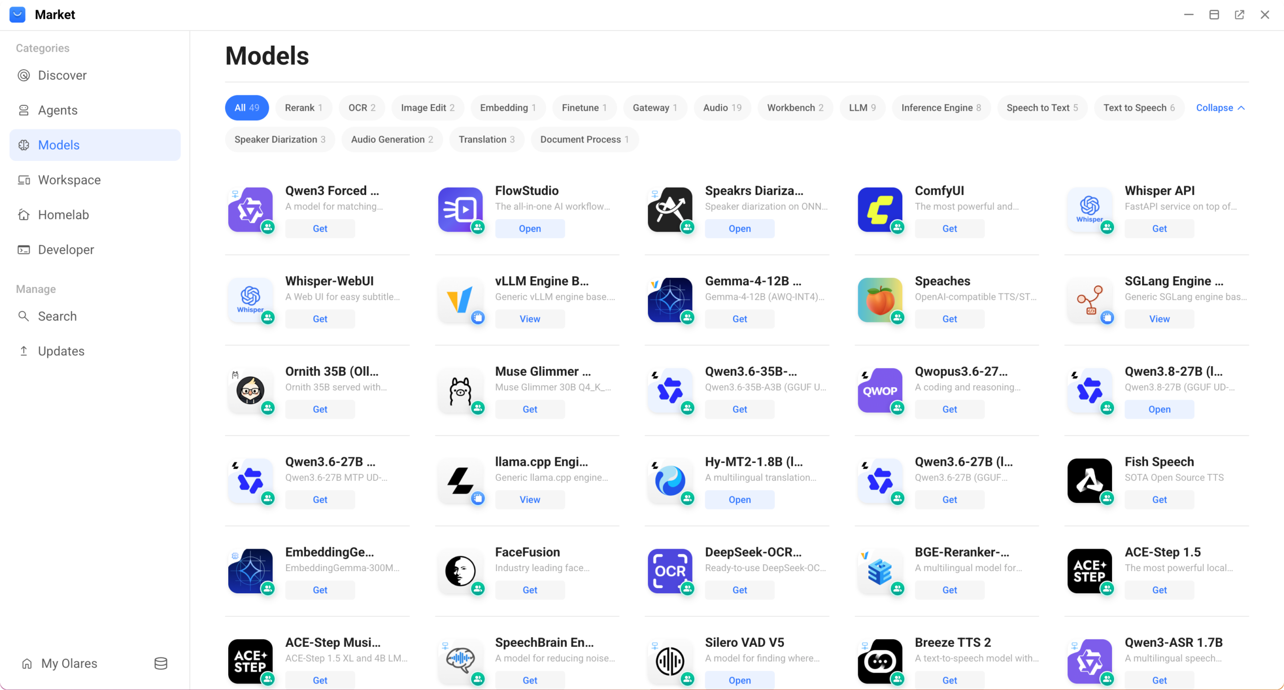Screen dimensions: 1284x690
Task: Open the Ornith 35B app icon
Action: (x=250, y=390)
